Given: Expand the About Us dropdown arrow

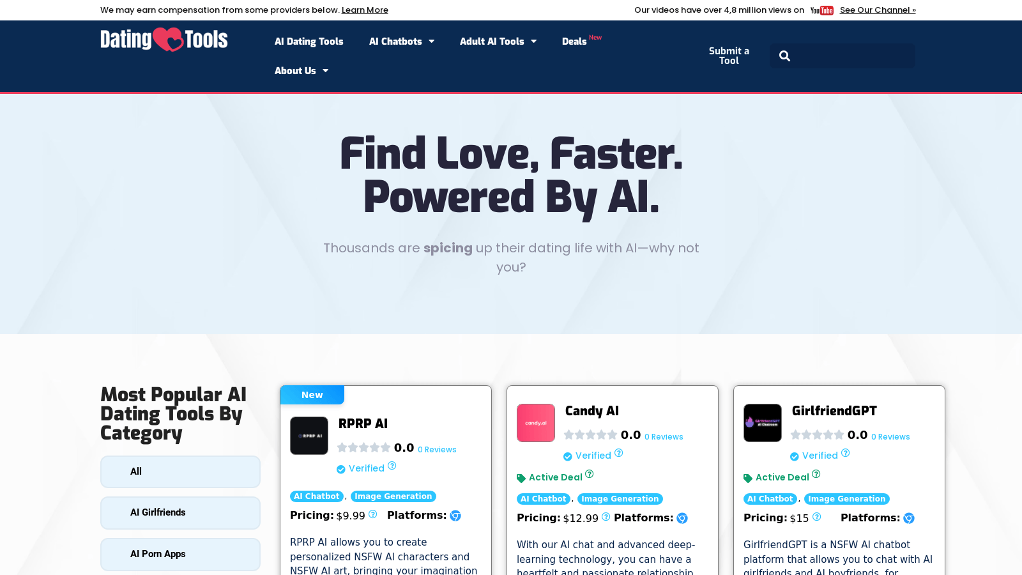Looking at the screenshot, I should pyautogui.click(x=326, y=71).
